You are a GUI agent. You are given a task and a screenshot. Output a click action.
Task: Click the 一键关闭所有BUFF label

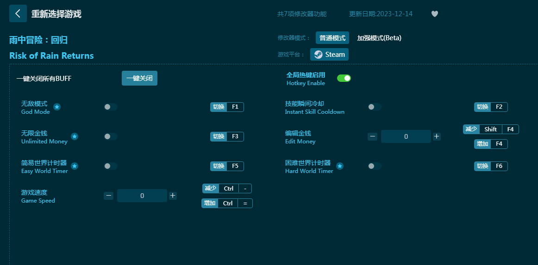click(x=44, y=79)
